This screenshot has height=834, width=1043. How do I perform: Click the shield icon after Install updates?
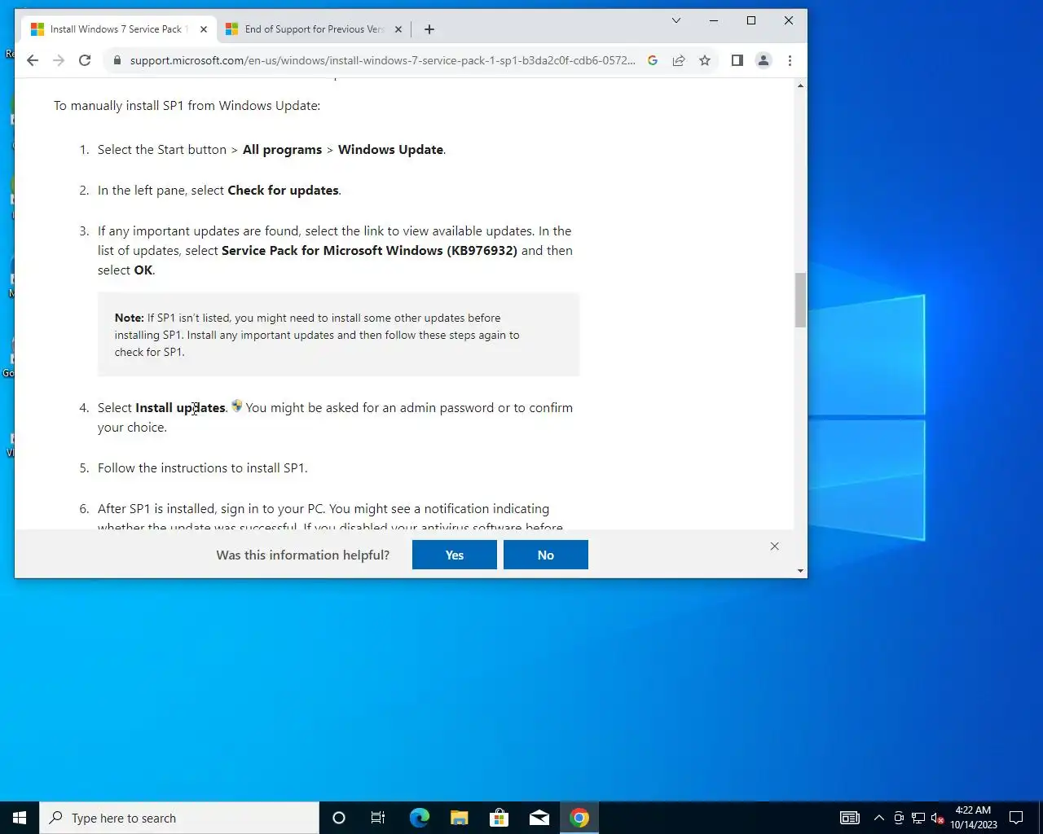tap(236, 406)
